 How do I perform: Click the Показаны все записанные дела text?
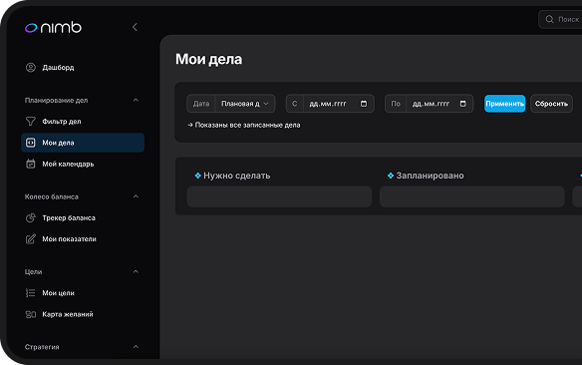coord(247,125)
